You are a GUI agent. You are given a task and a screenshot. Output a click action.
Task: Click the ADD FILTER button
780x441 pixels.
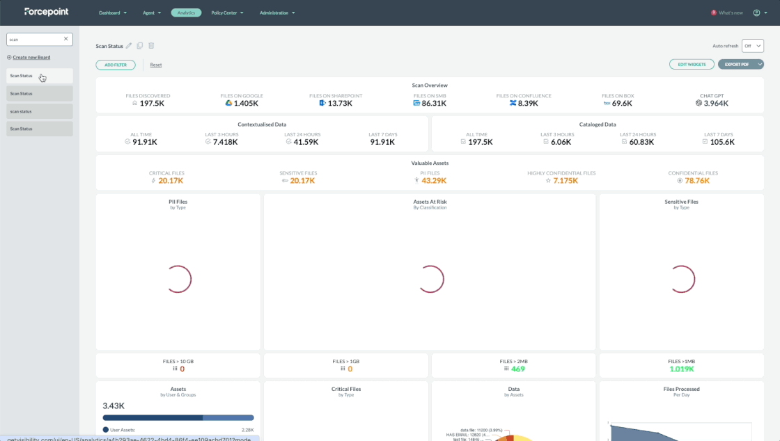point(116,65)
